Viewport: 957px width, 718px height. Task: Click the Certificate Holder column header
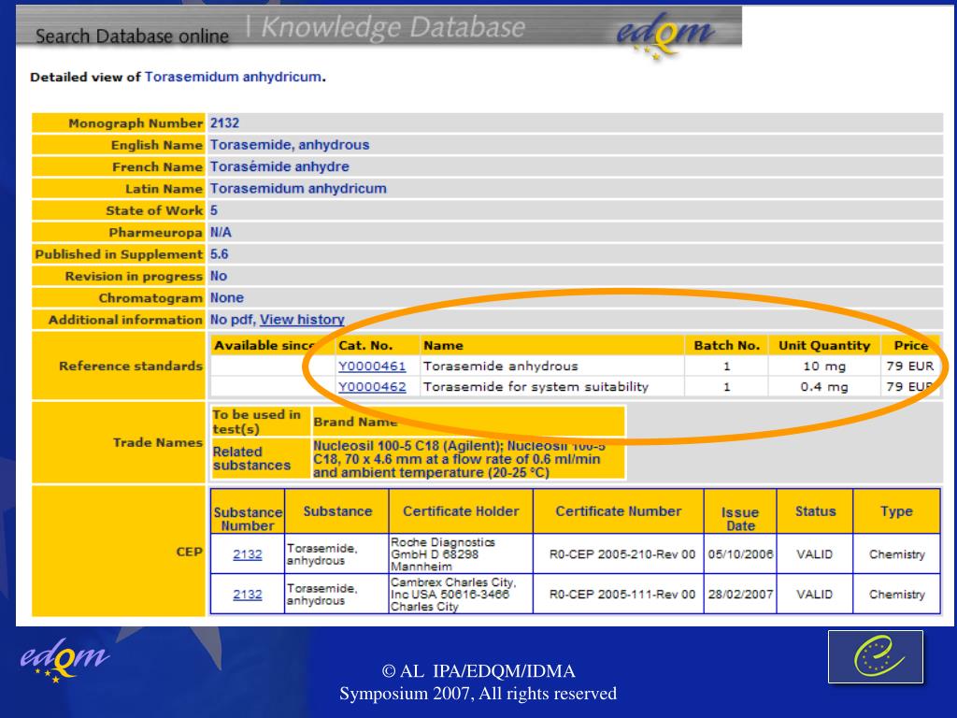461,511
